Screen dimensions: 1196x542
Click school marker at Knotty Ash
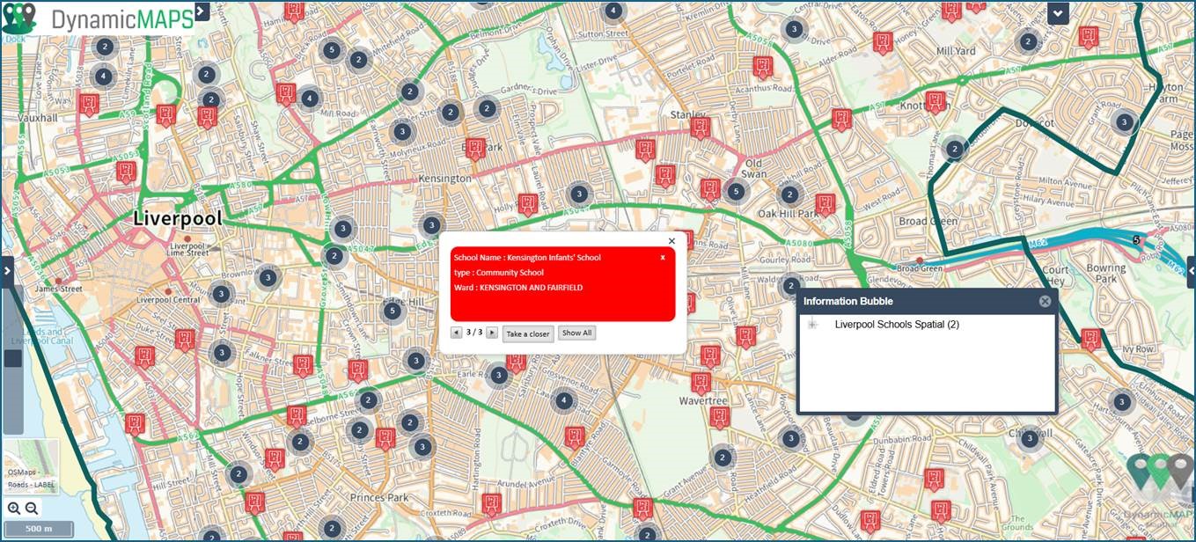point(936,102)
